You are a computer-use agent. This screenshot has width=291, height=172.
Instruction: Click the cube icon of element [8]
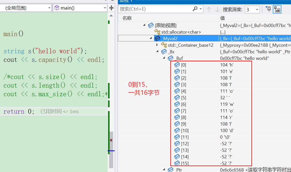pyautogui.click(x=177, y=117)
